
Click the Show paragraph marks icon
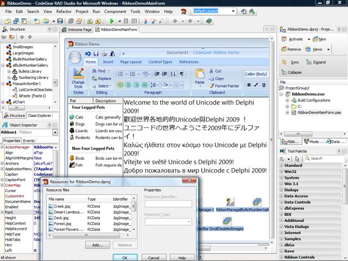click(182, 74)
